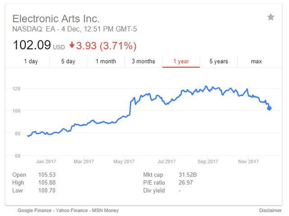Viewport: 289px width, 216px height.
Task: Click the blue endpoint dot on chart
Action: (x=270, y=108)
